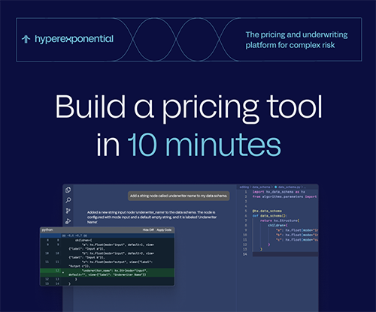Click the 'Added a new string input node' reply
The width and height of the screenshot is (376, 312).
click(152, 217)
